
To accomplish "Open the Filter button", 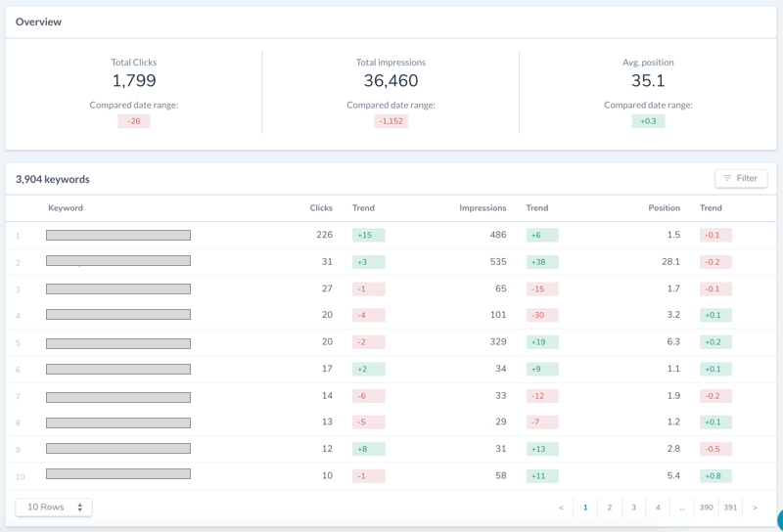I will coord(741,178).
